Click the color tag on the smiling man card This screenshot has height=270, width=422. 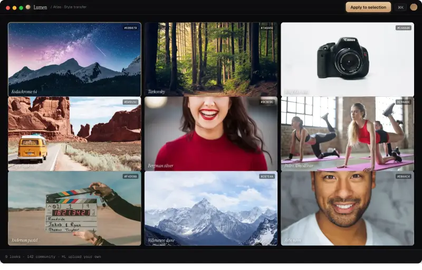(x=403, y=176)
